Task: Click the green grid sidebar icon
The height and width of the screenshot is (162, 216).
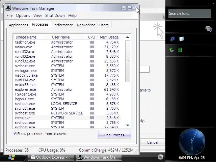Action: click(180, 50)
